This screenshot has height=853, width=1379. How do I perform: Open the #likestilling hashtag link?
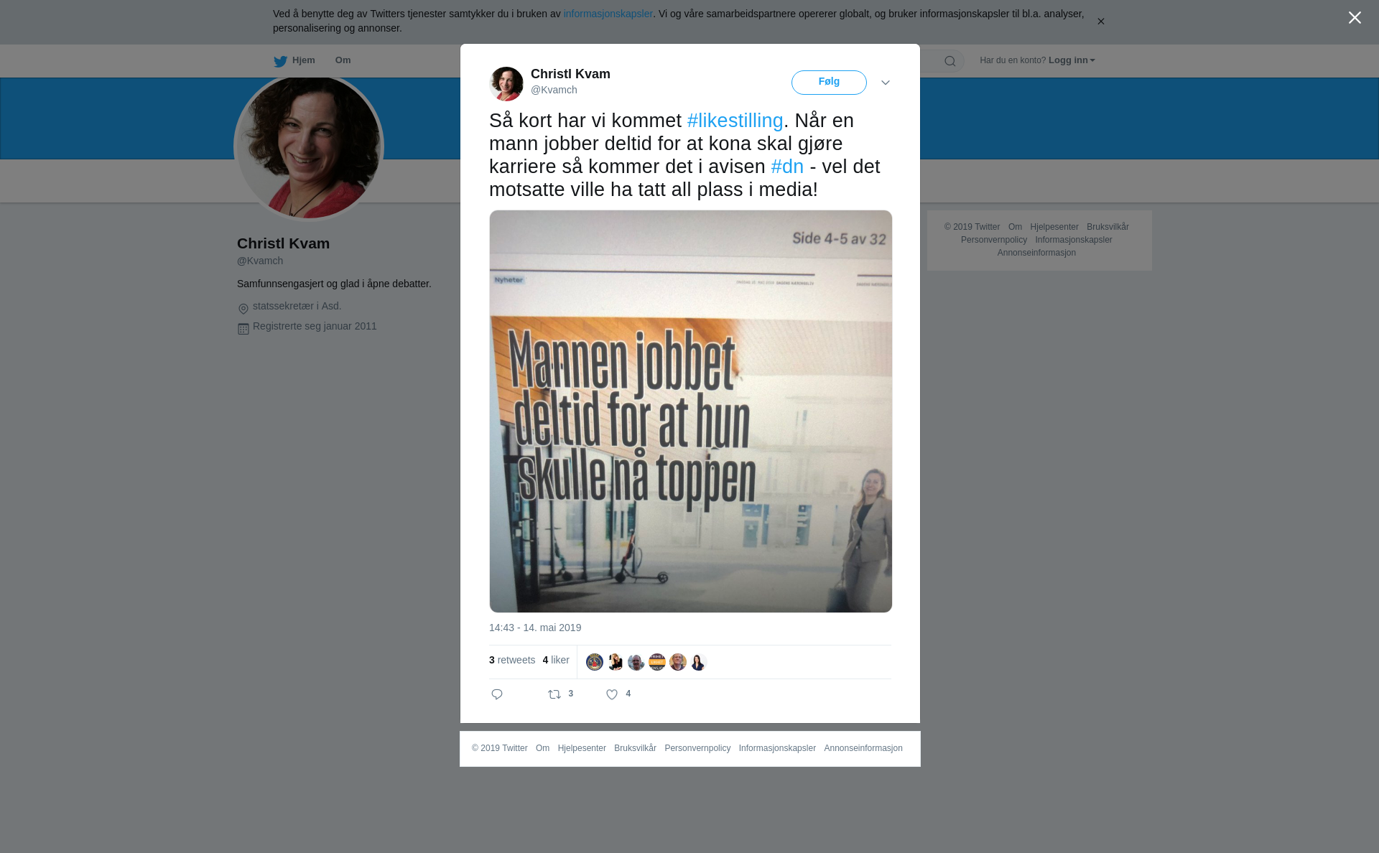pyautogui.click(x=735, y=121)
